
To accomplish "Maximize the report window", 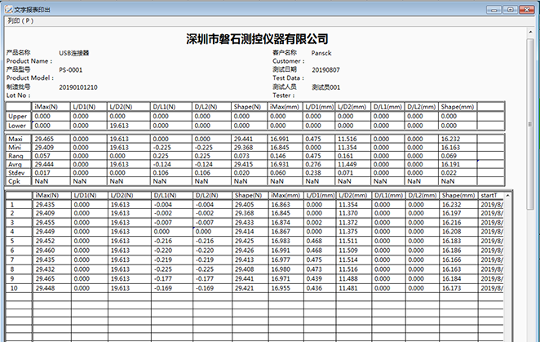I will tap(509, 7).
